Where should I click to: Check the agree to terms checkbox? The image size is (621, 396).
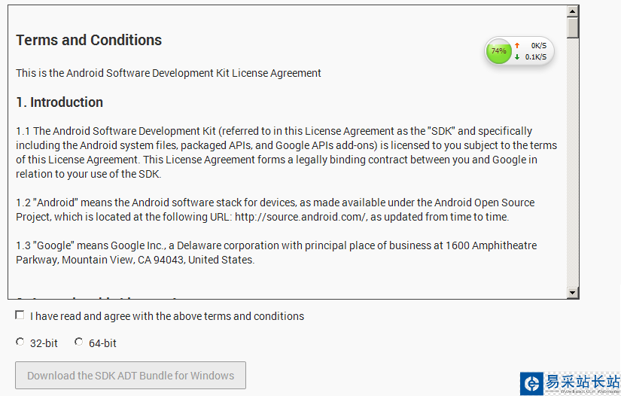[20, 315]
